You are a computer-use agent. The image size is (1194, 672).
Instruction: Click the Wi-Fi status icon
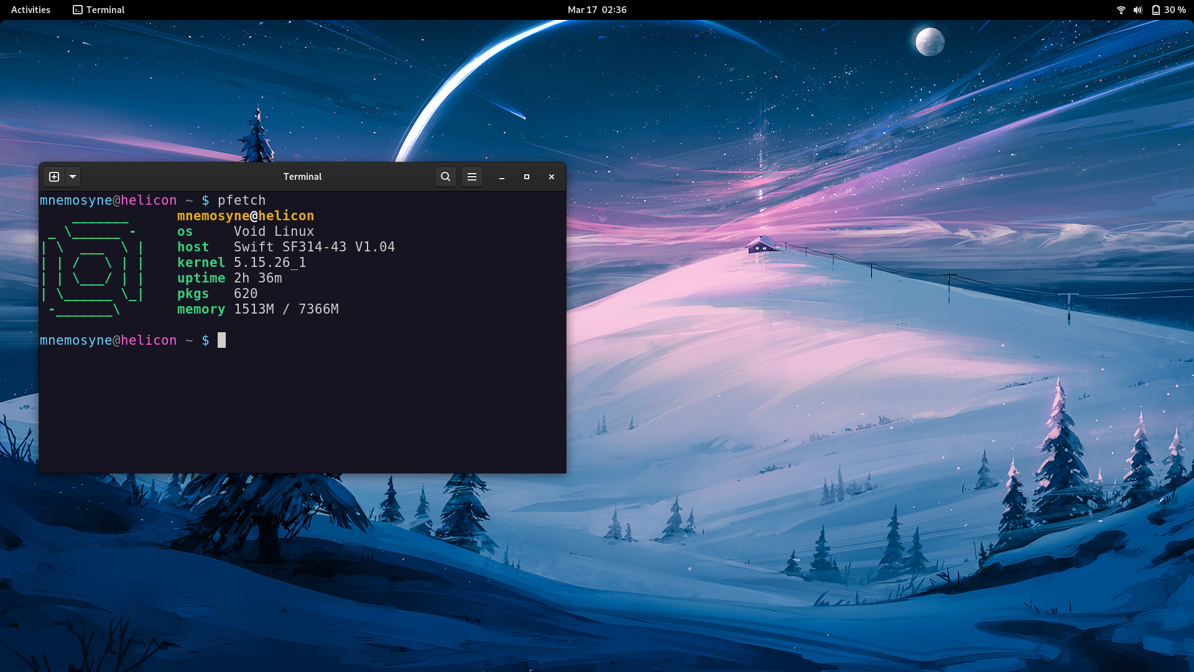1121,10
